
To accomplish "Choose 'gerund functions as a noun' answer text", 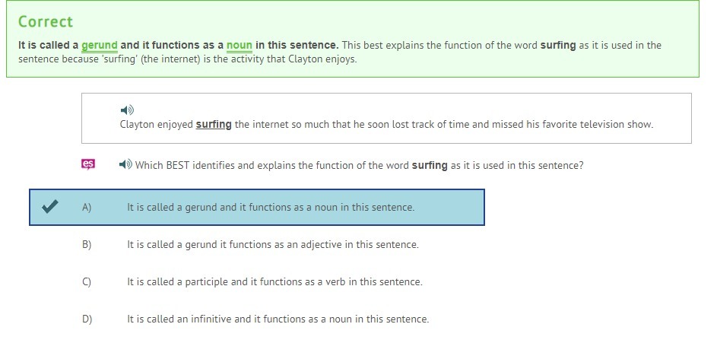I will pos(271,208).
